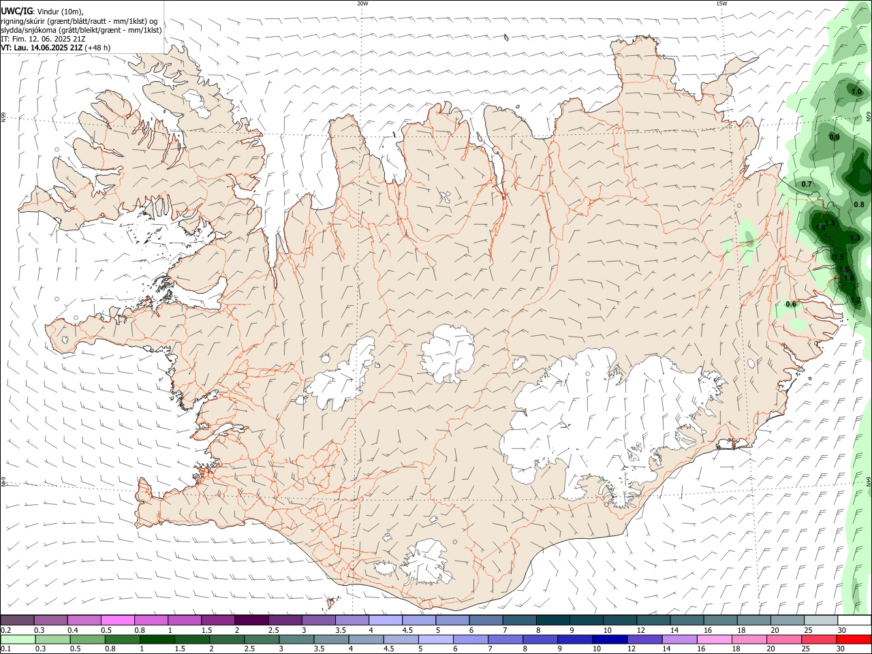Click the deep navy blue swatch at 10 in bottom row
The image size is (872, 654).
[x=610, y=640]
